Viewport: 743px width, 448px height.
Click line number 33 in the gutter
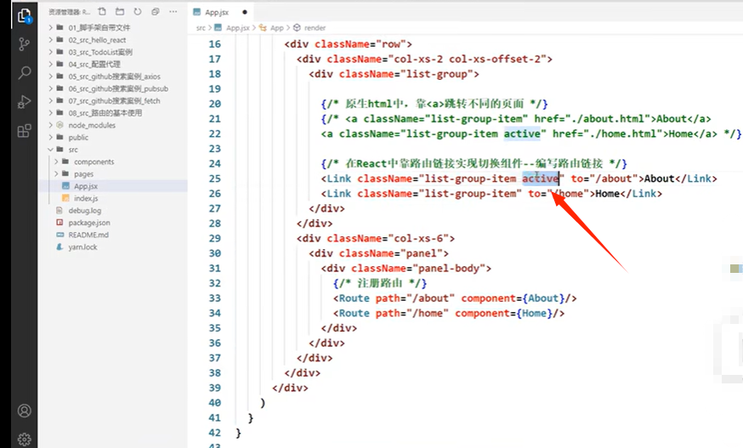(x=215, y=298)
